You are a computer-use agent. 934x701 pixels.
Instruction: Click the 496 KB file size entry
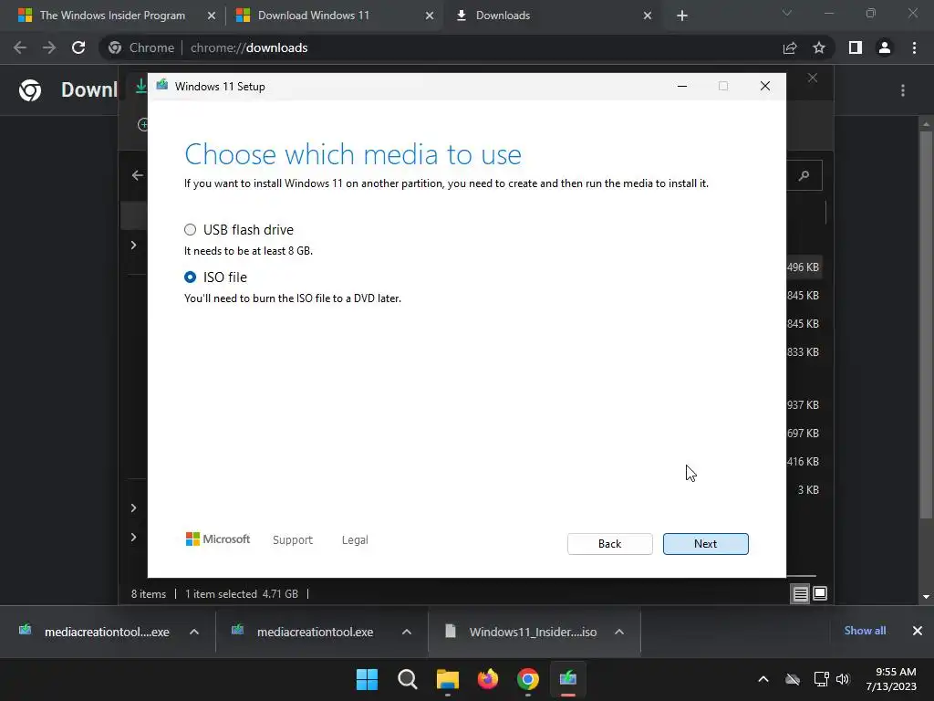click(803, 267)
